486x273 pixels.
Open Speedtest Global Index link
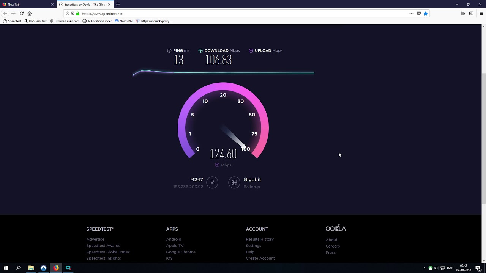[x=108, y=252]
